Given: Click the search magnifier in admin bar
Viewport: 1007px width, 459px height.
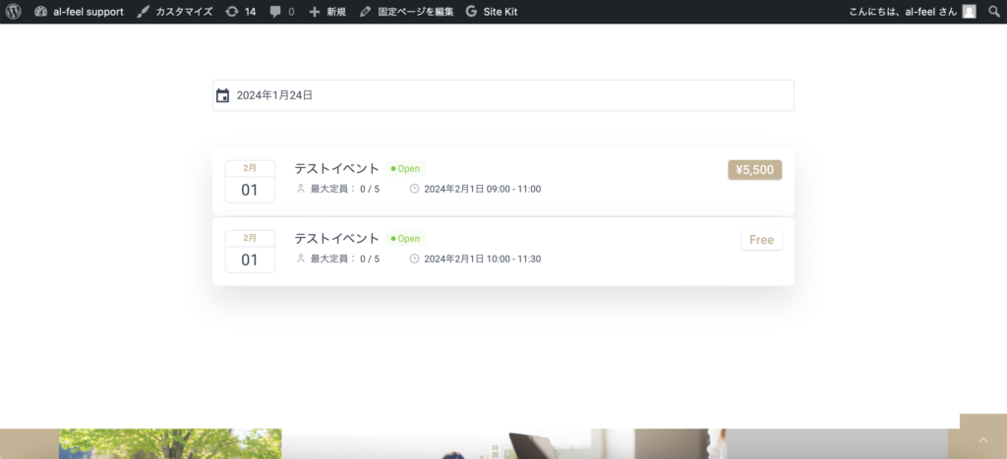Looking at the screenshot, I should coord(993,12).
